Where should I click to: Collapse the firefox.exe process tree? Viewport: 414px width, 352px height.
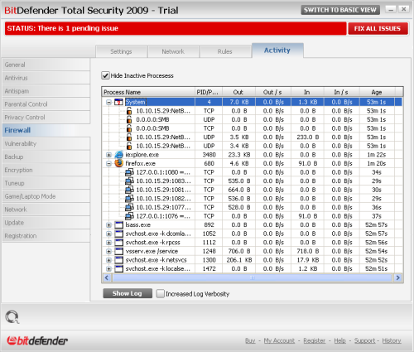pyautogui.click(x=108, y=164)
